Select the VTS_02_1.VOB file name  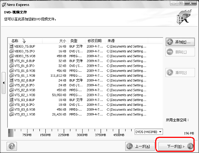[x=25, y=95]
